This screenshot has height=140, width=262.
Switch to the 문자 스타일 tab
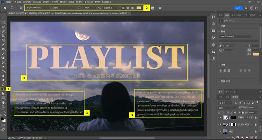point(230,91)
